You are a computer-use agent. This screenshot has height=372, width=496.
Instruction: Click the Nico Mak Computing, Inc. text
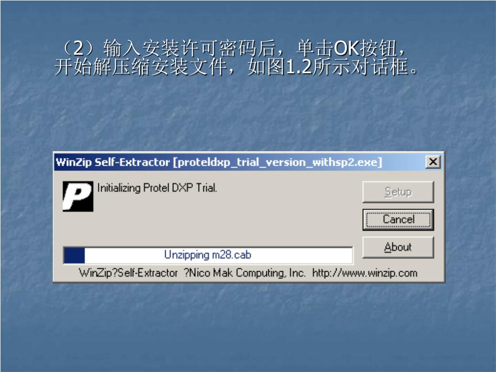247,273
